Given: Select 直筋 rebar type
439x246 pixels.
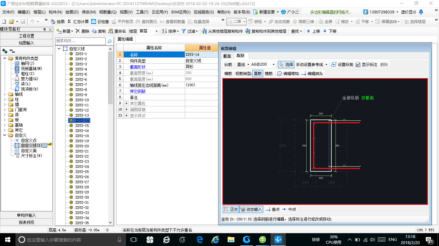Looking at the screenshot, I should click(257, 73).
